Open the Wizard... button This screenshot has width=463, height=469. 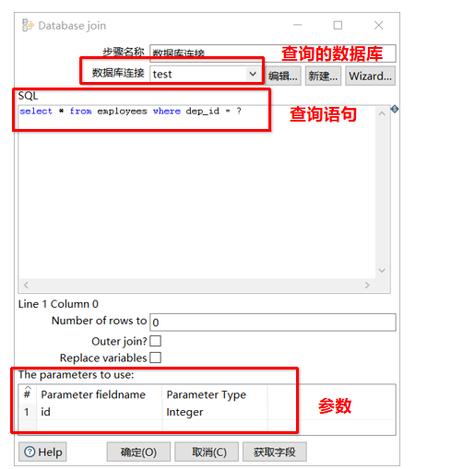[370, 76]
